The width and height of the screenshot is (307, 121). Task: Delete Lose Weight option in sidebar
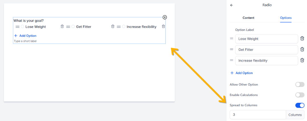point(302,38)
